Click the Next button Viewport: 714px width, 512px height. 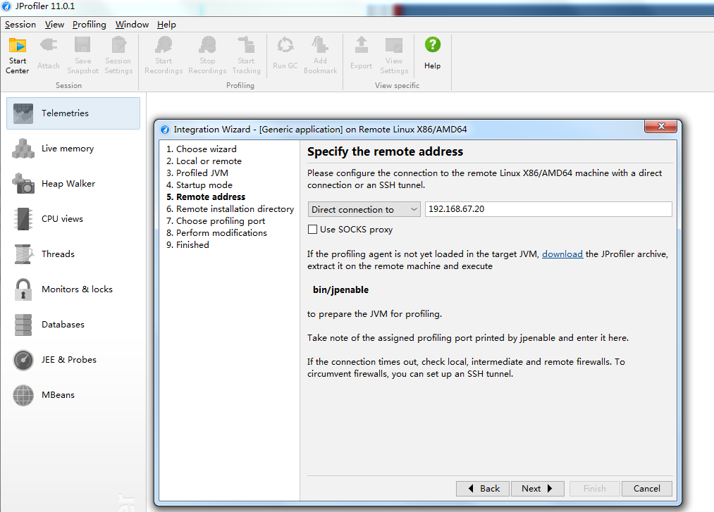537,488
